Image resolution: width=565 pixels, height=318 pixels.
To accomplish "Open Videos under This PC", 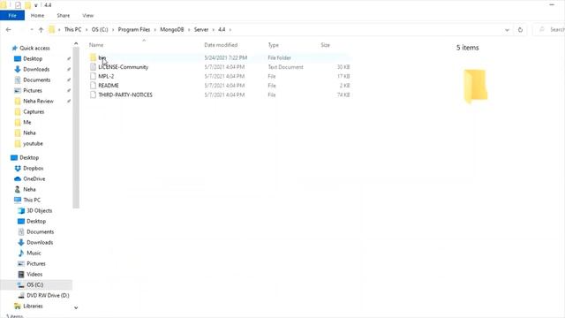I will pos(34,275).
